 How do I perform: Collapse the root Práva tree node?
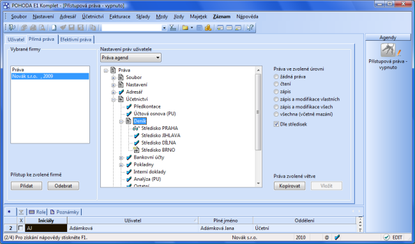(x=106, y=71)
